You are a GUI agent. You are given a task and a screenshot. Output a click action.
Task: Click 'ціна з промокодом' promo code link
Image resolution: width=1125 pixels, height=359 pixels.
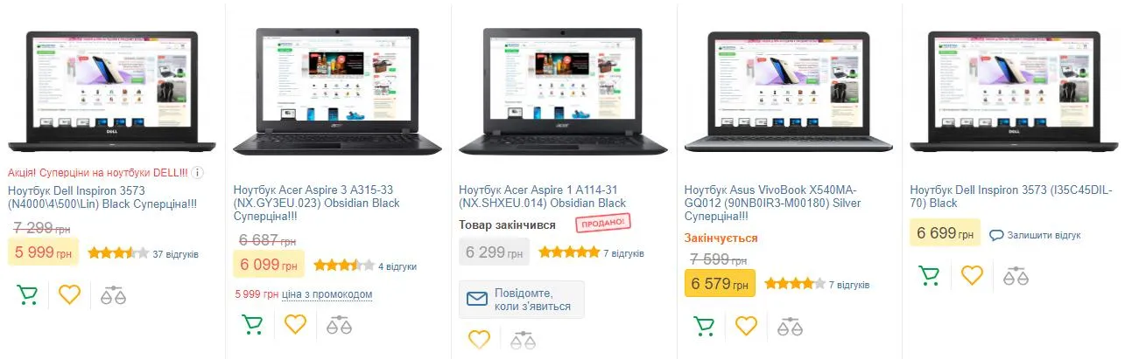pyautogui.click(x=327, y=294)
